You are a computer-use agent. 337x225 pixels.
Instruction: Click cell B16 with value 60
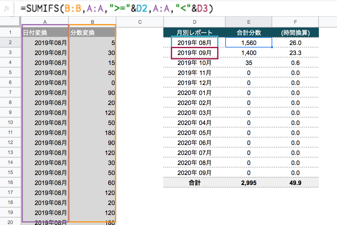(x=92, y=182)
